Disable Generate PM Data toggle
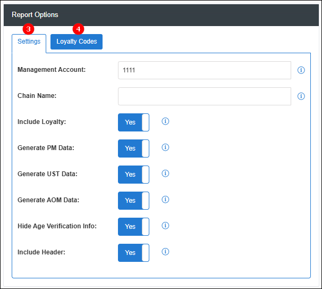Viewport: 322px width, 289px height. tap(133, 148)
